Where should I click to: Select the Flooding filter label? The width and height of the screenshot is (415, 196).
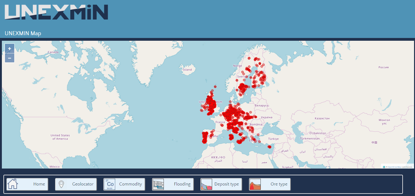182,184
